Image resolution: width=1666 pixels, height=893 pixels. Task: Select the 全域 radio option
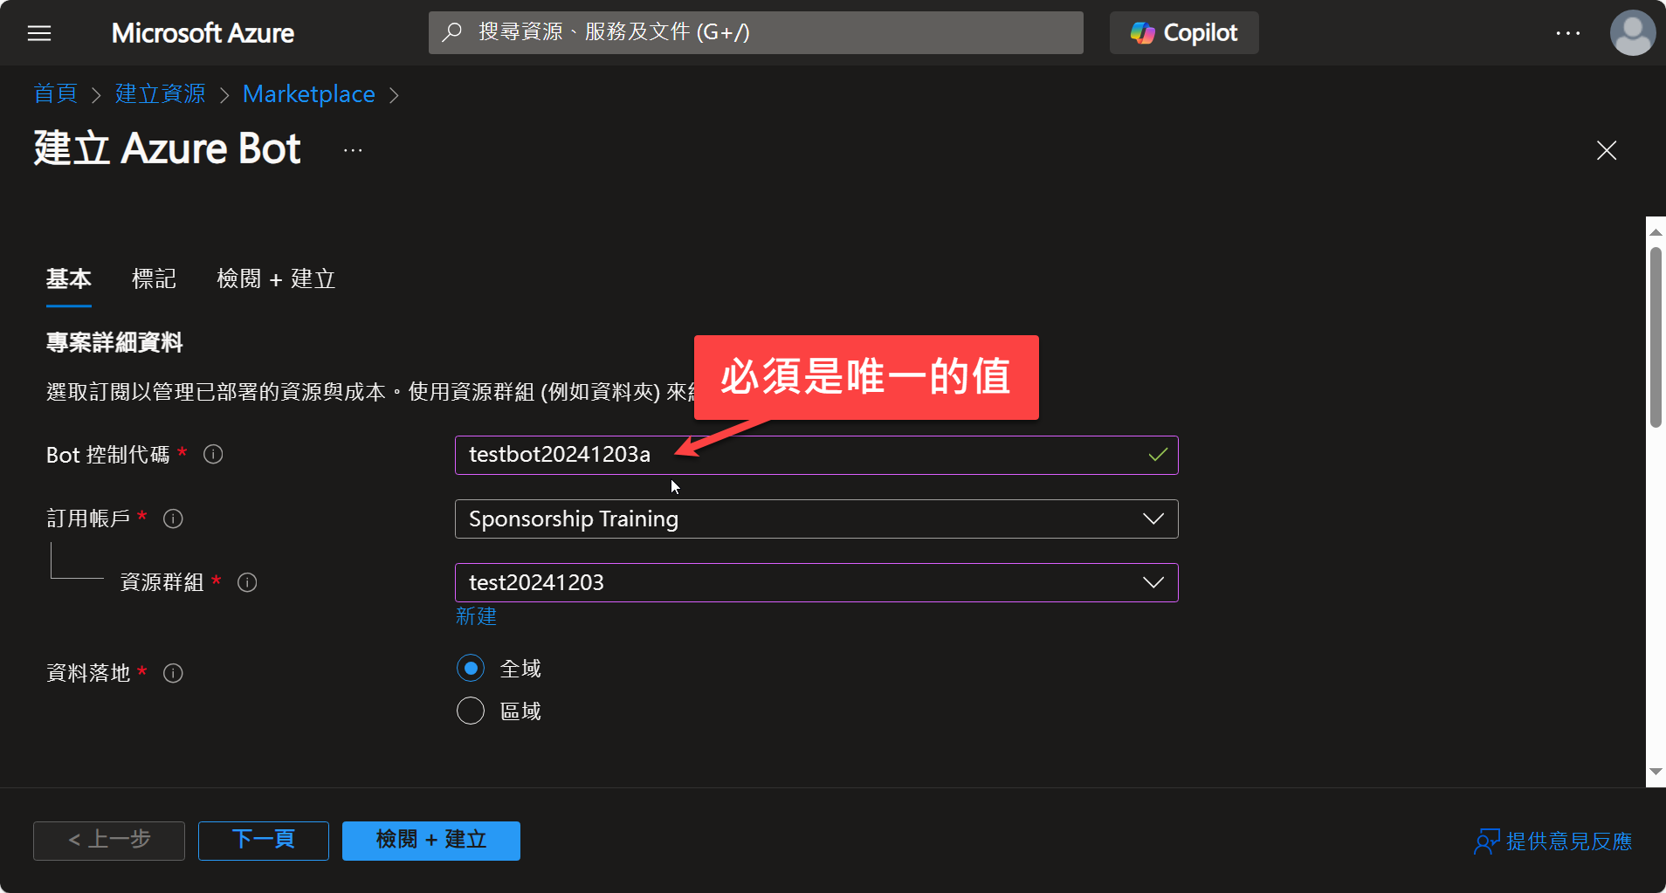(471, 669)
